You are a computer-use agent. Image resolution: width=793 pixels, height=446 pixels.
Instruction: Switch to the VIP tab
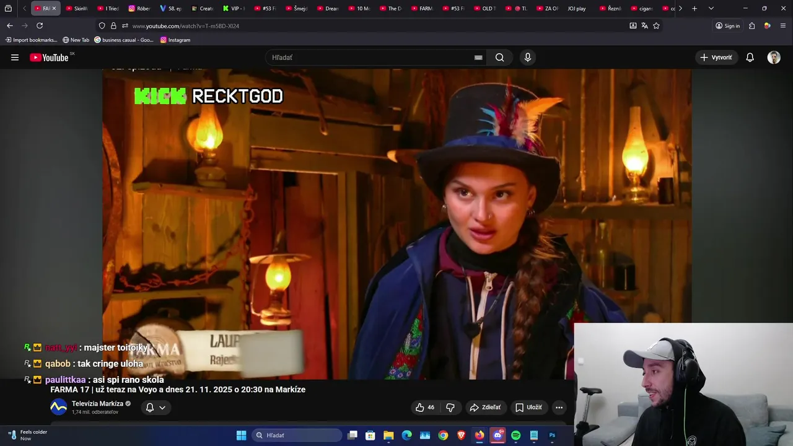(234, 9)
